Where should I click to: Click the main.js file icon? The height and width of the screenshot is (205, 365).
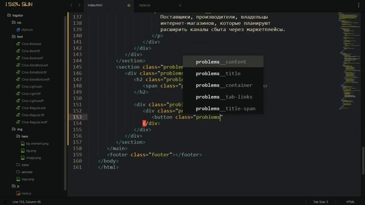click(x=18, y=194)
